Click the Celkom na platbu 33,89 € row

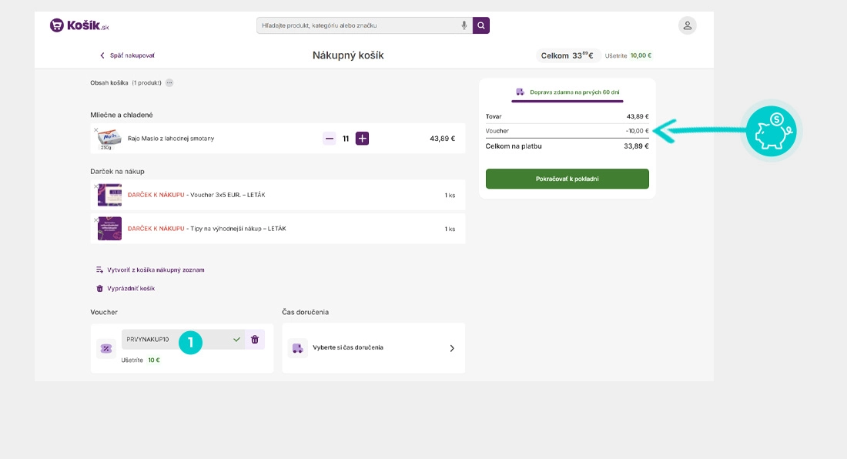[567, 146]
